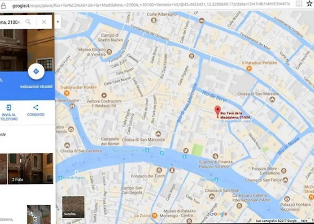Open the browser reader view icon
This screenshot has height=224, width=314.
pos(299,4)
